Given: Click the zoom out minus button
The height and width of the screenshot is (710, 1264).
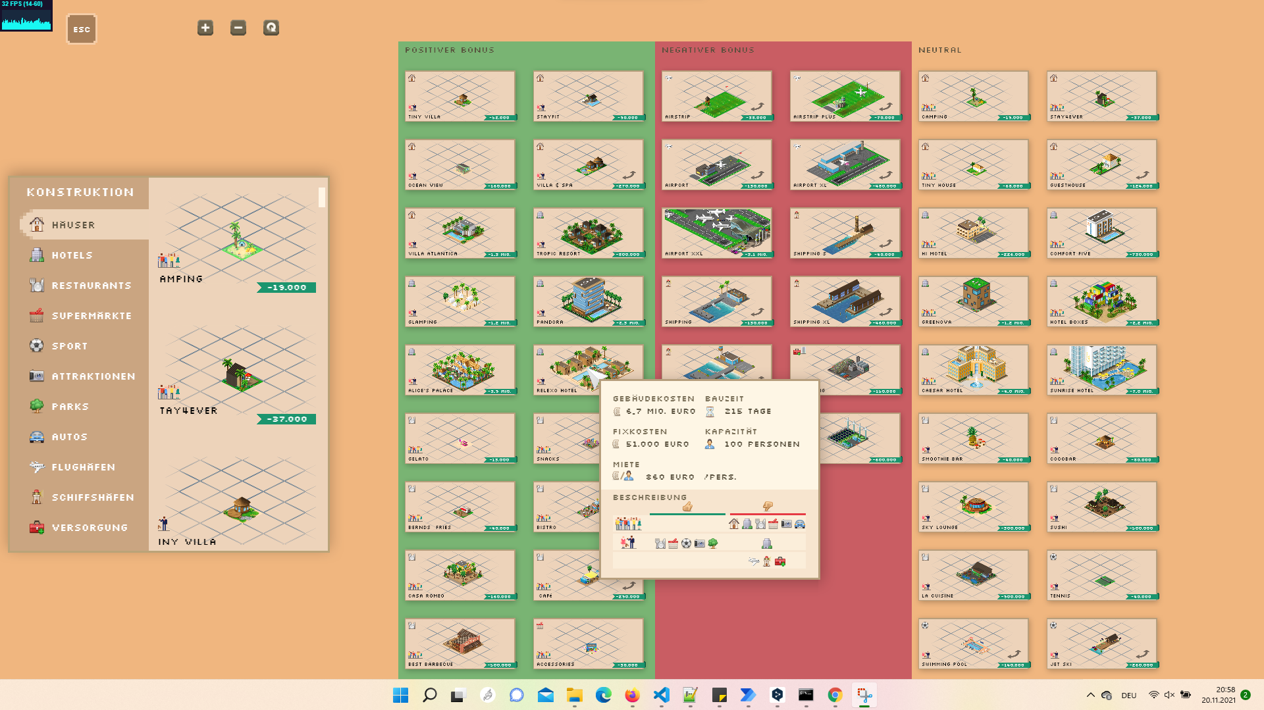Looking at the screenshot, I should click(x=238, y=28).
